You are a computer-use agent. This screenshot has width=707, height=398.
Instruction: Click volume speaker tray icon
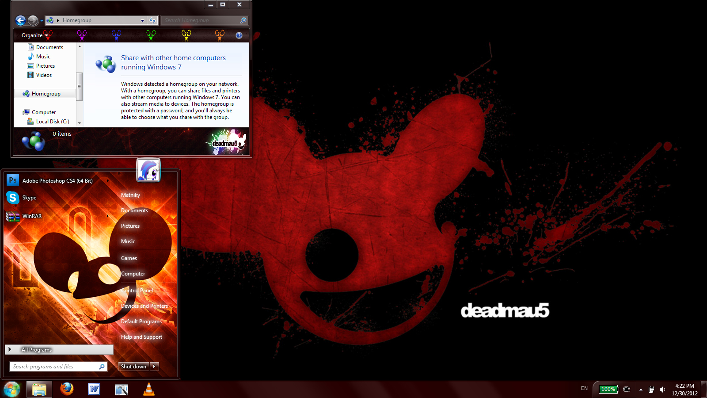click(x=662, y=390)
